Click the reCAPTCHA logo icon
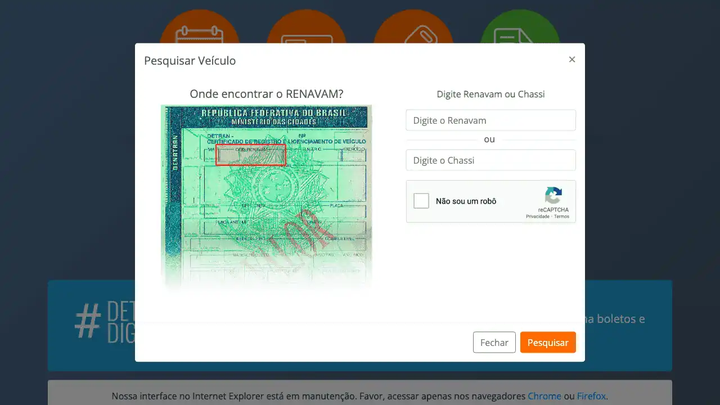The height and width of the screenshot is (405, 720). pyautogui.click(x=553, y=196)
